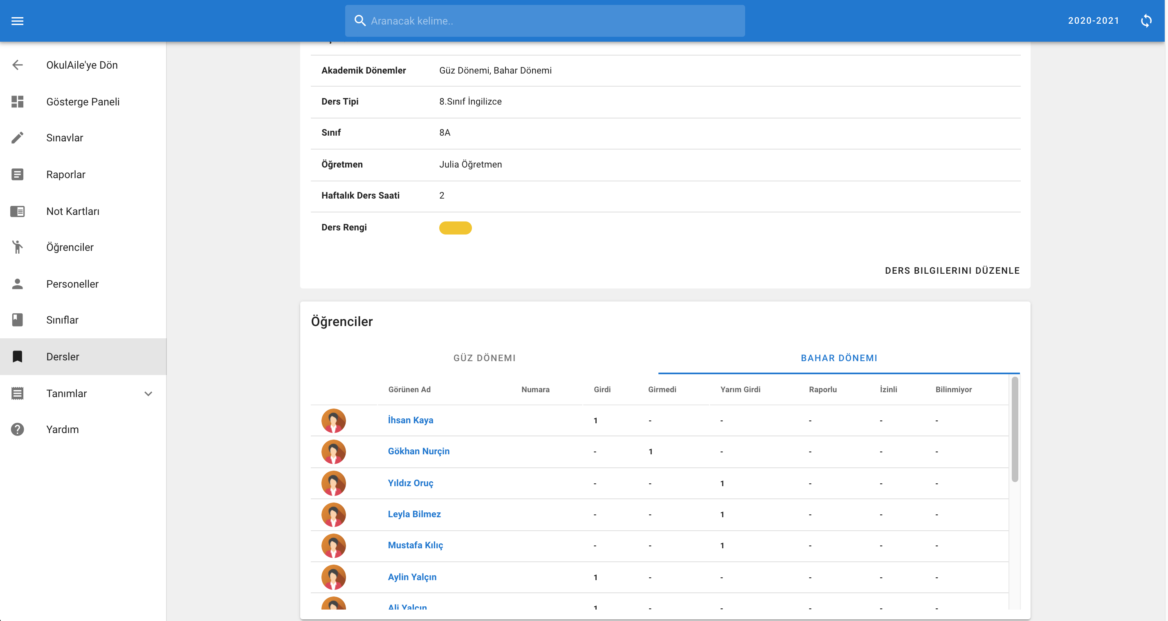Click the Sınavlar pencil icon
The image size is (1168, 621).
point(17,138)
